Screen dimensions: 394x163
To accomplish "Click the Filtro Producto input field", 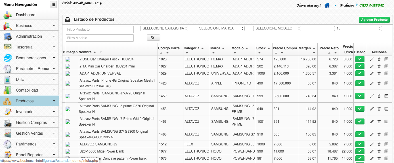I will coord(100,29).
